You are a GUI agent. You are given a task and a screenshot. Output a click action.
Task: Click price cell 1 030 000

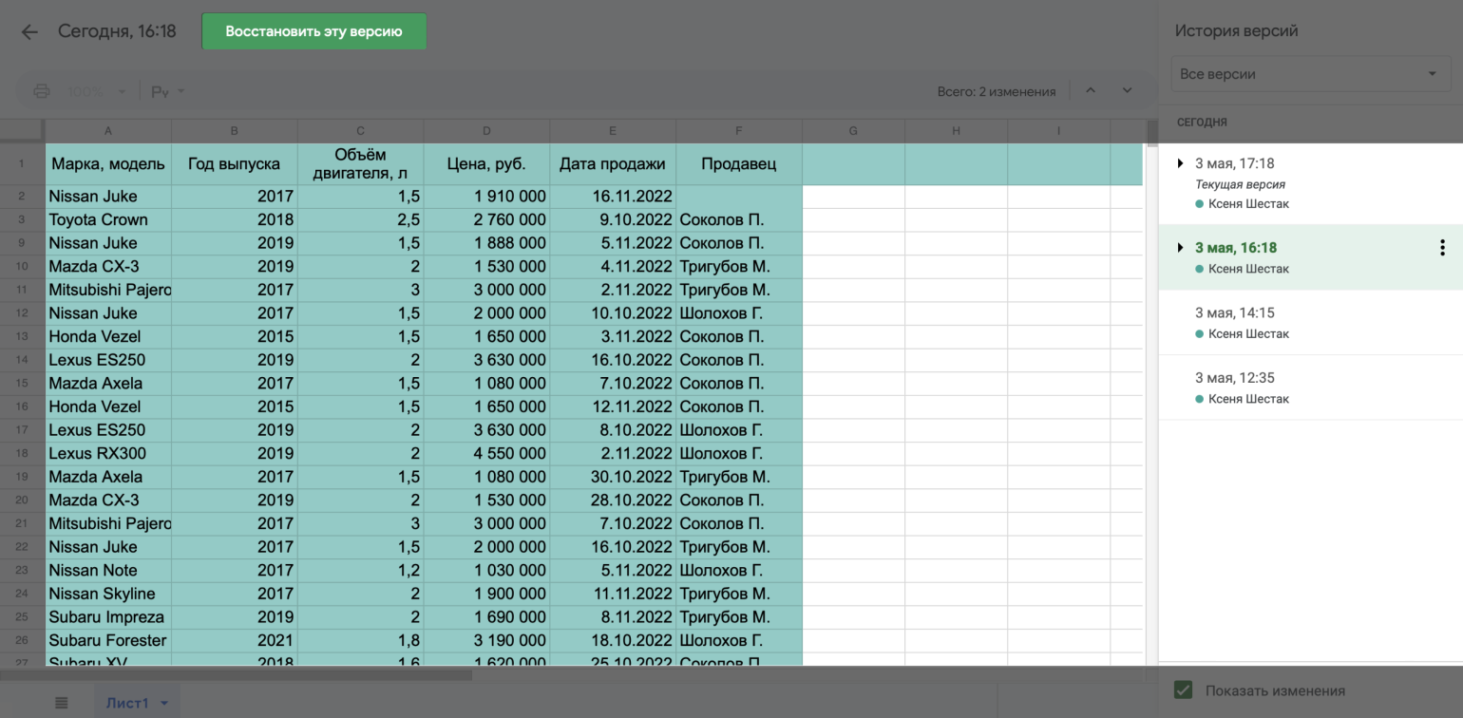(486, 570)
